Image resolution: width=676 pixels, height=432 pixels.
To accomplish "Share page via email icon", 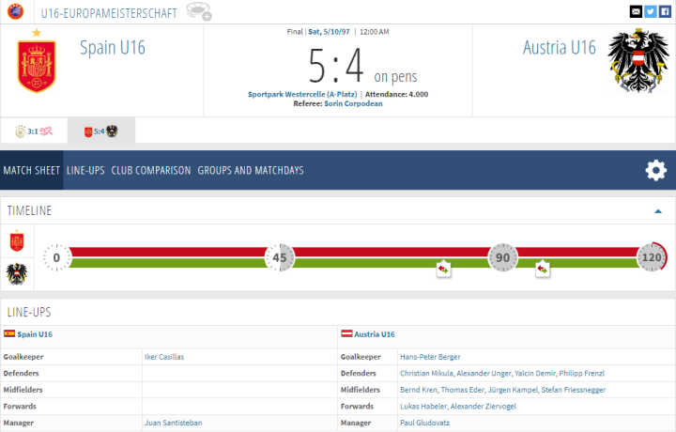I will pyautogui.click(x=637, y=11).
